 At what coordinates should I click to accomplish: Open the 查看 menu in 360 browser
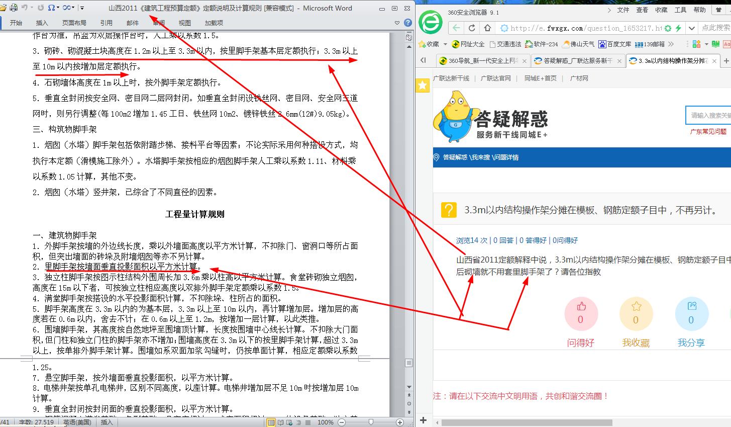(x=642, y=10)
